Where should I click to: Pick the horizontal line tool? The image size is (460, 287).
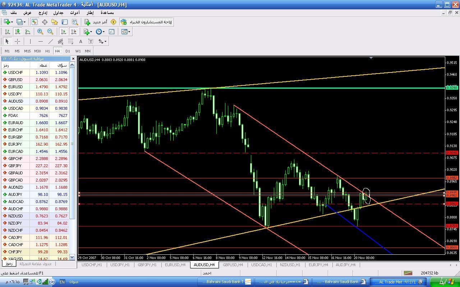(x=40, y=41)
